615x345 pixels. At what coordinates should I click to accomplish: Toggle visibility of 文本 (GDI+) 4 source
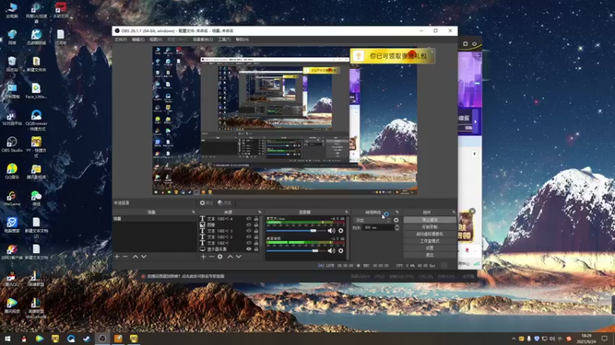pyautogui.click(x=248, y=219)
